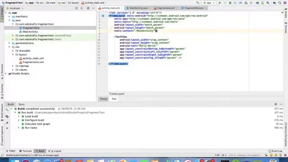This screenshot has height=162, width=288.
Task: Click the Attach Debugger to process icon
Action: tap(246, 3)
